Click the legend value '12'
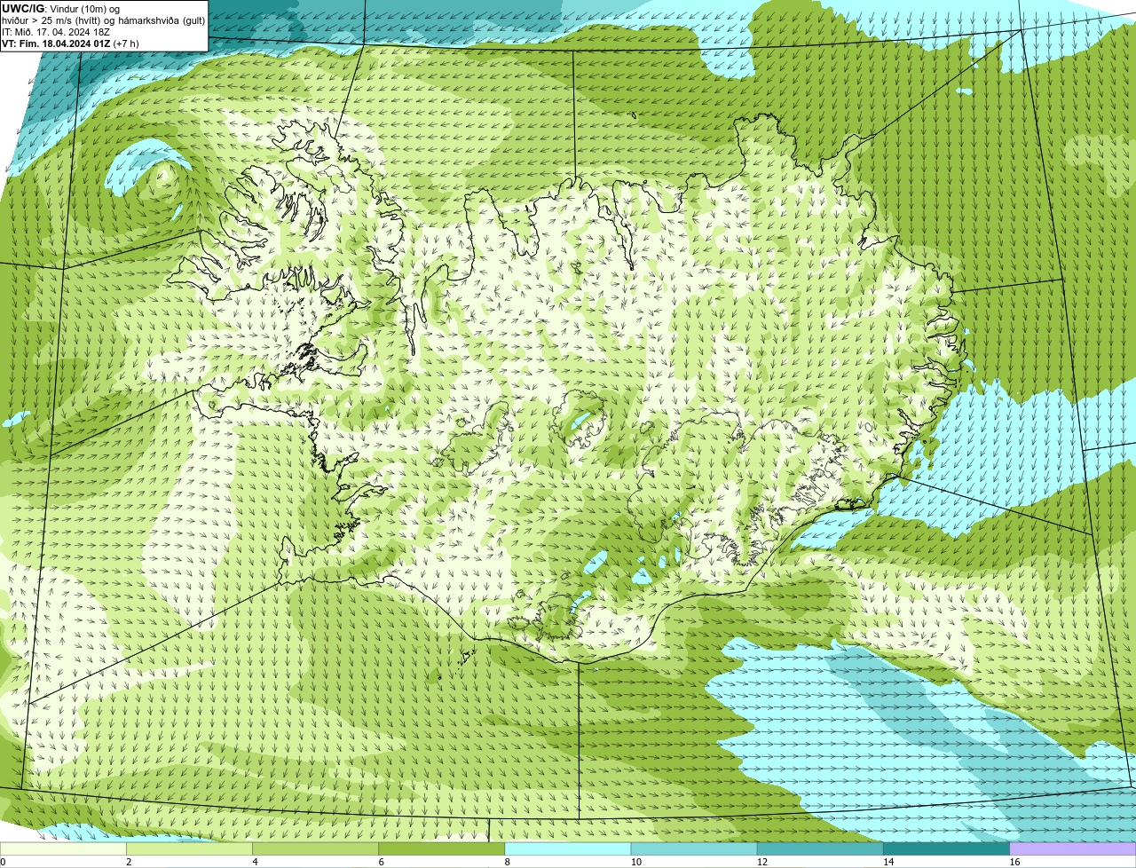1136x868 pixels. 762,862
